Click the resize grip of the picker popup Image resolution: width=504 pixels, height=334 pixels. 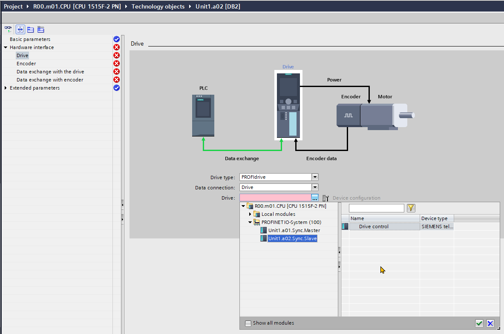click(498, 328)
